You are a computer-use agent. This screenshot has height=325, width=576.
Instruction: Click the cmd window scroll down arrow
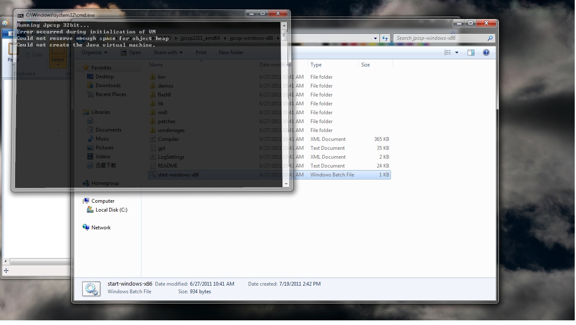coord(285,184)
